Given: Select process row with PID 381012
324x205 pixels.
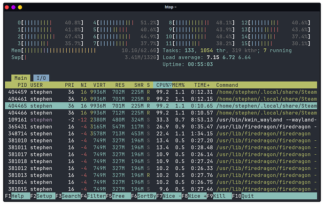Looking at the screenshot, I should tap(161, 168).
